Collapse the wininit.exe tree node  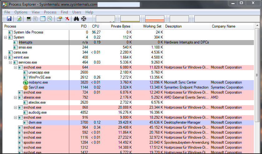6,57
